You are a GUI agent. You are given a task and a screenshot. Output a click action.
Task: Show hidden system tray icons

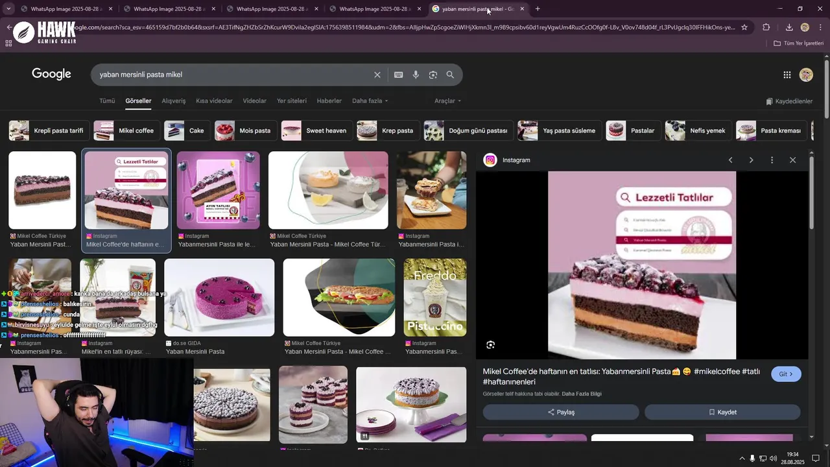742,459
